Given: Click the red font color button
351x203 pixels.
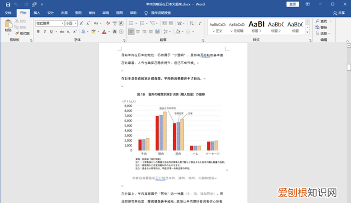Looking at the screenshot, I should pos(104,32).
